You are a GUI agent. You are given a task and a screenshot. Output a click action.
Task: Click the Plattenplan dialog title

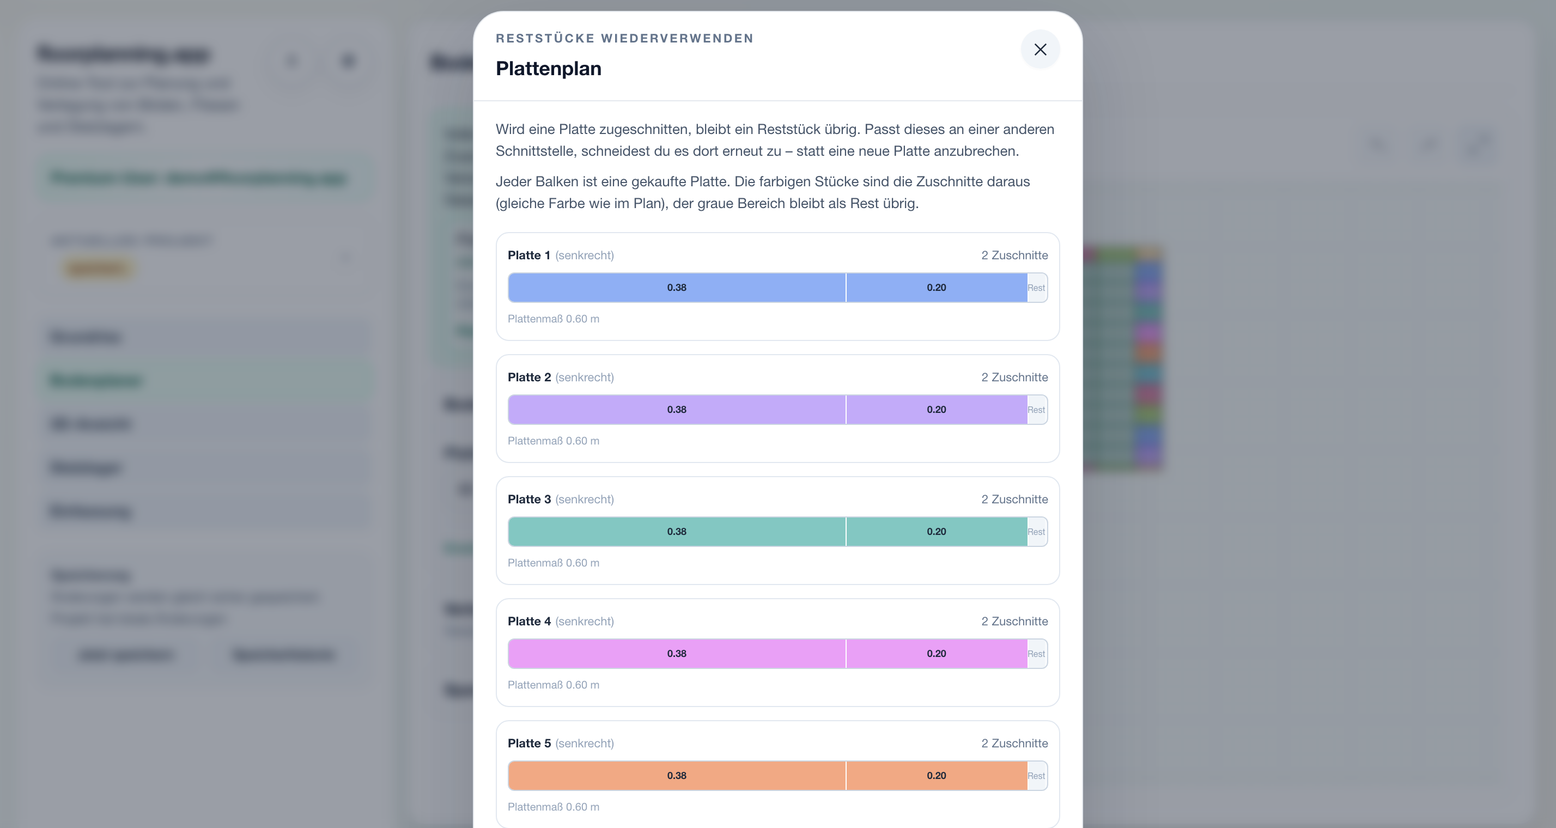tap(549, 68)
